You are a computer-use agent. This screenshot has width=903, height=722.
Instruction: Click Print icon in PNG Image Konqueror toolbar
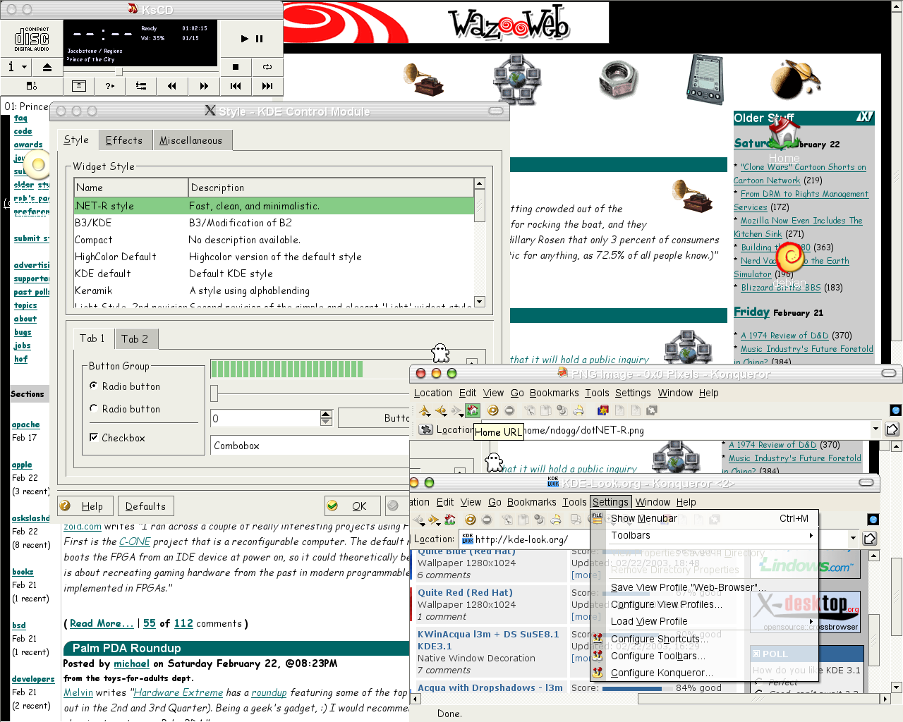[578, 410]
